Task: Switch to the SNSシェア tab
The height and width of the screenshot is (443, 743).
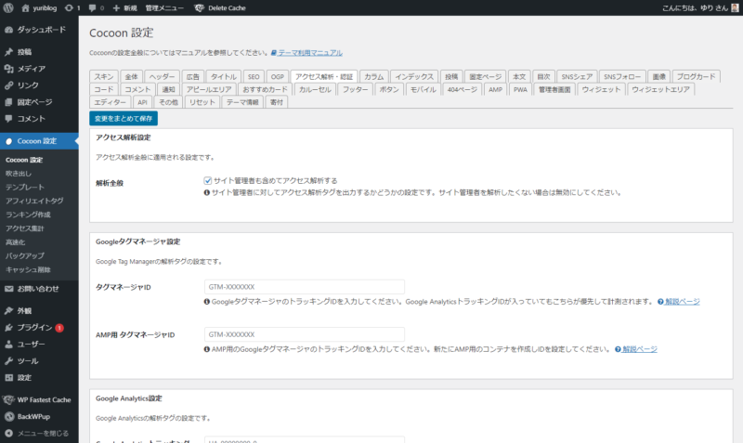Action: [577, 76]
